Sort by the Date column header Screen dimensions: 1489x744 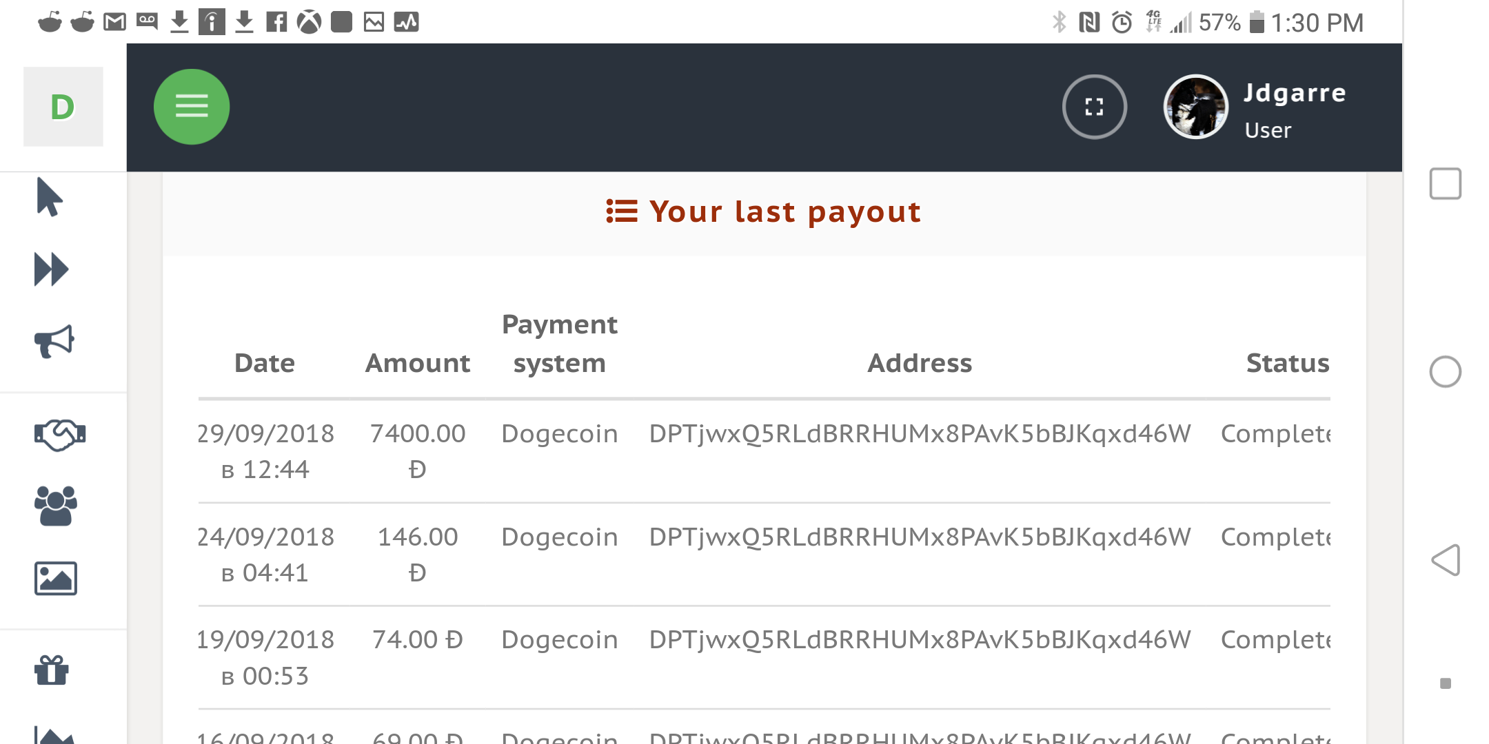point(265,363)
